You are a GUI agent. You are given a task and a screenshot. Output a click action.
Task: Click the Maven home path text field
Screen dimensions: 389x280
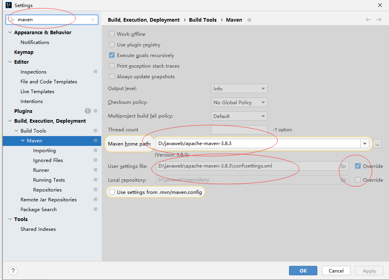point(258,144)
